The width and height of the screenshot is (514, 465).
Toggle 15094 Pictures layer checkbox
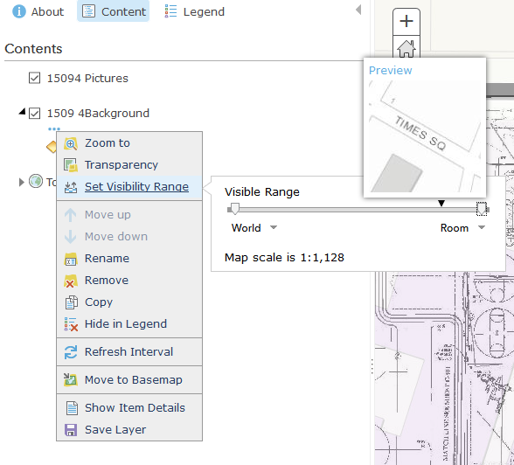point(34,78)
